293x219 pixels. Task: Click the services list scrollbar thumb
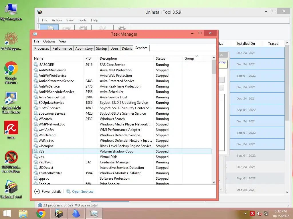[214, 67]
